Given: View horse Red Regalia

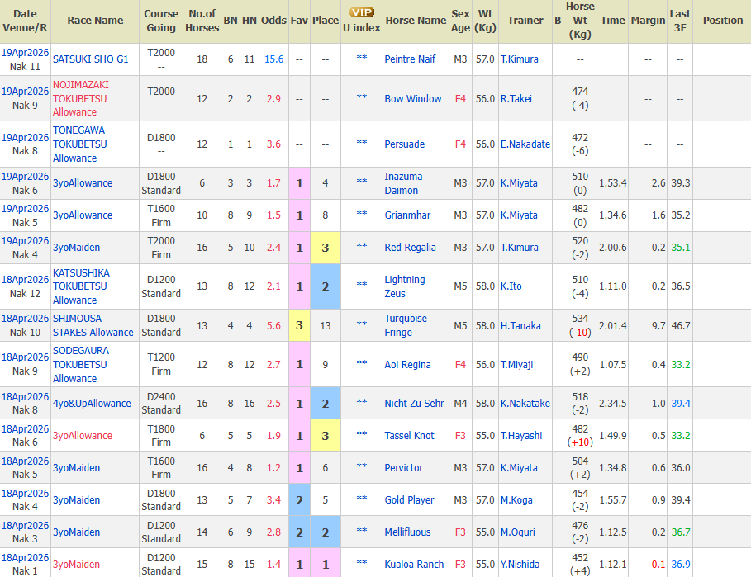Looking at the screenshot, I should [x=411, y=248].
